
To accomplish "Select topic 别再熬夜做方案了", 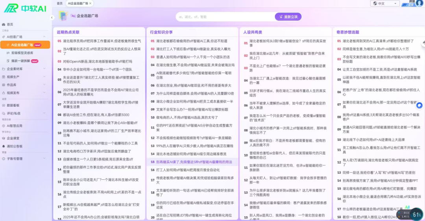I will pos(380,181).
